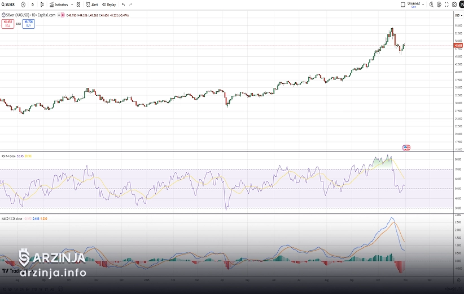Viewport: 464px width, 294px height.
Task: Toggle the layout setup square icon
Action: (402, 4)
